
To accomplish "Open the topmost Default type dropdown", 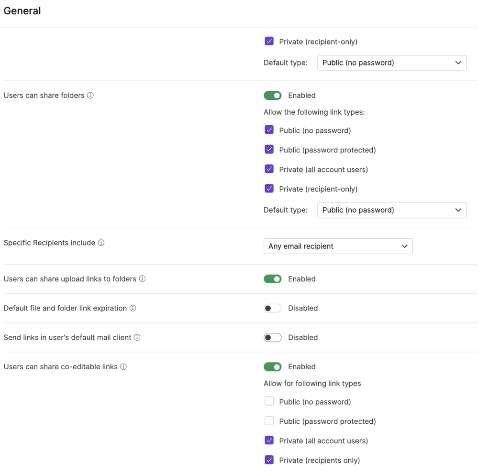I will click(392, 63).
